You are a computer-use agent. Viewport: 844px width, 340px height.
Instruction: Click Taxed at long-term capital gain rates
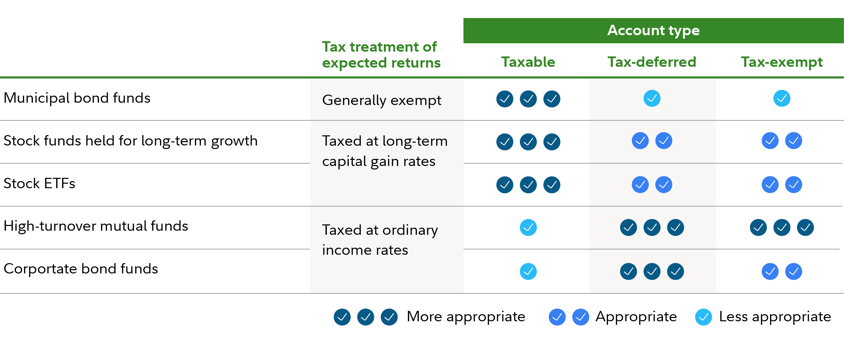tap(385, 151)
